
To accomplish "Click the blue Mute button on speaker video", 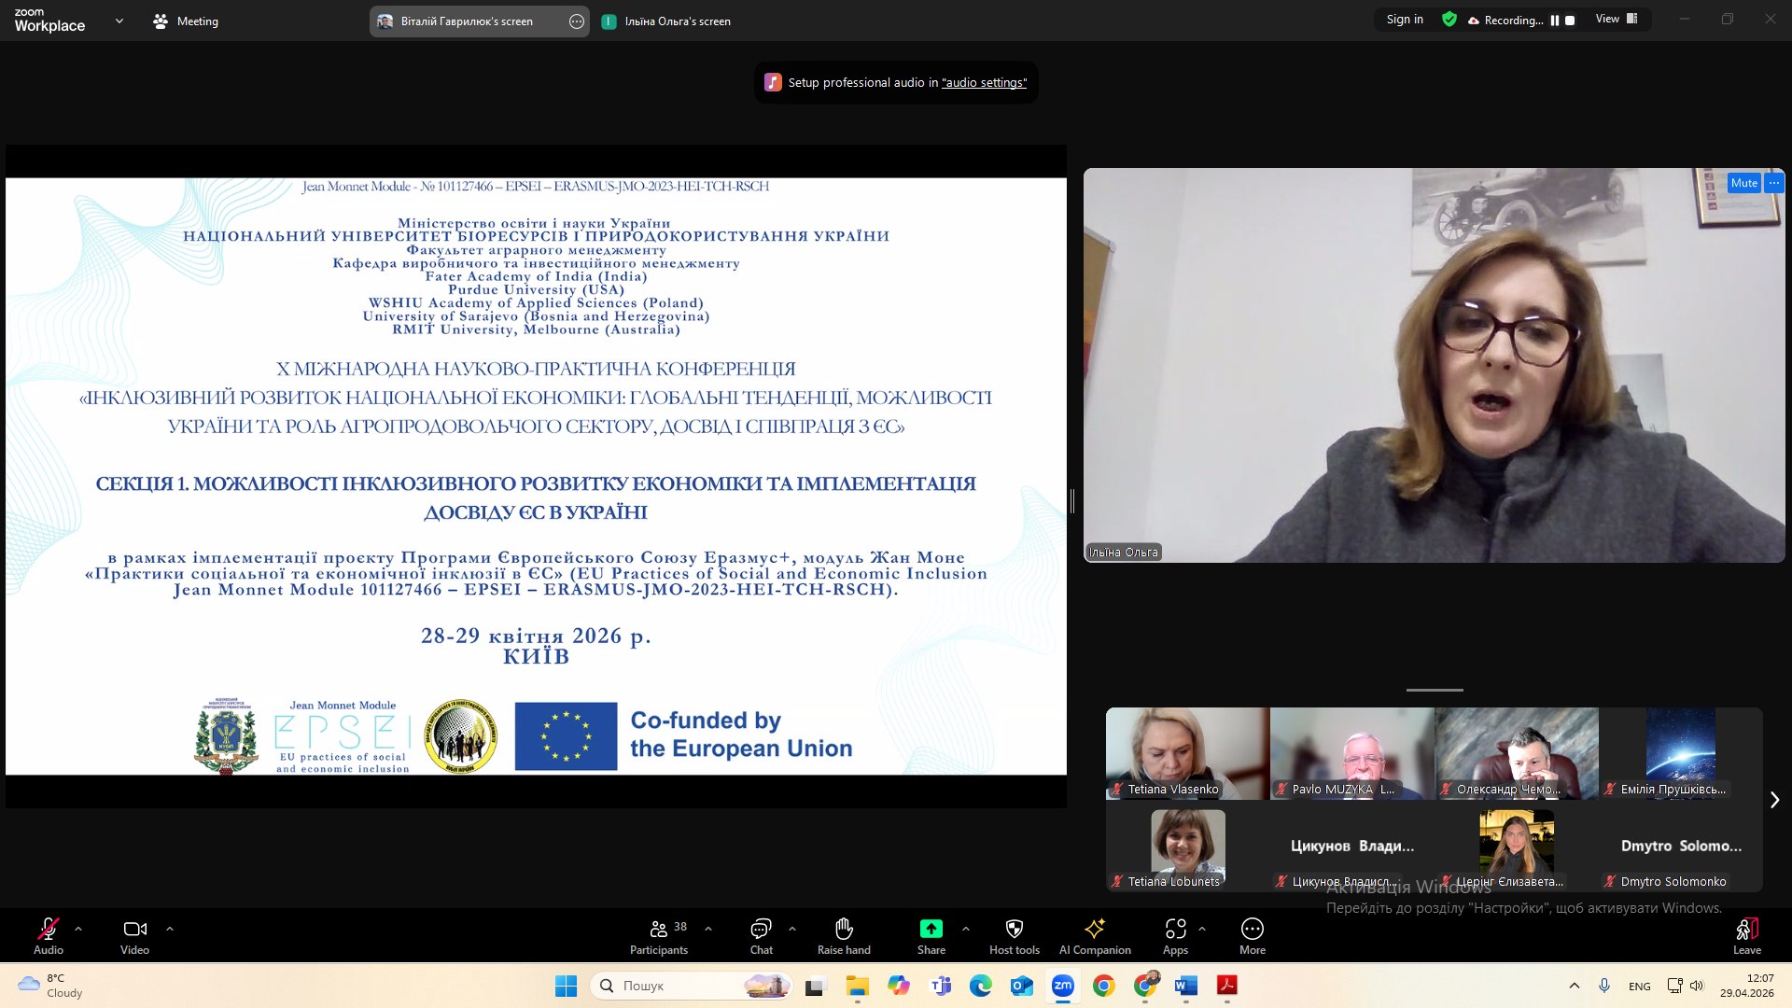I will tap(1743, 183).
